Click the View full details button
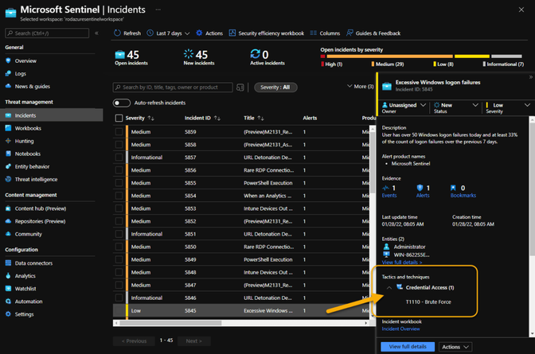 (408, 347)
